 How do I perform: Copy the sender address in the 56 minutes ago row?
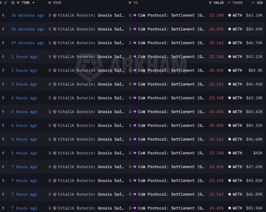point(50,29)
